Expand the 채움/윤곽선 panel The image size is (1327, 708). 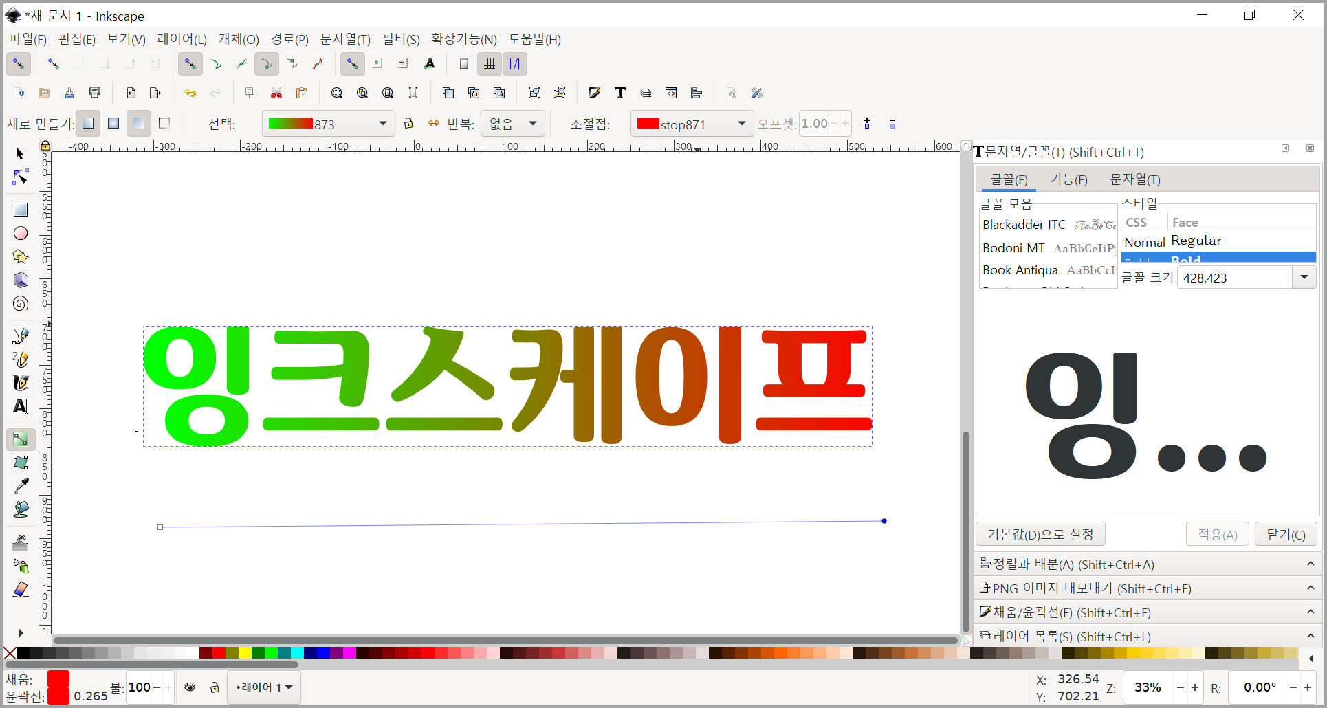coord(1148,612)
